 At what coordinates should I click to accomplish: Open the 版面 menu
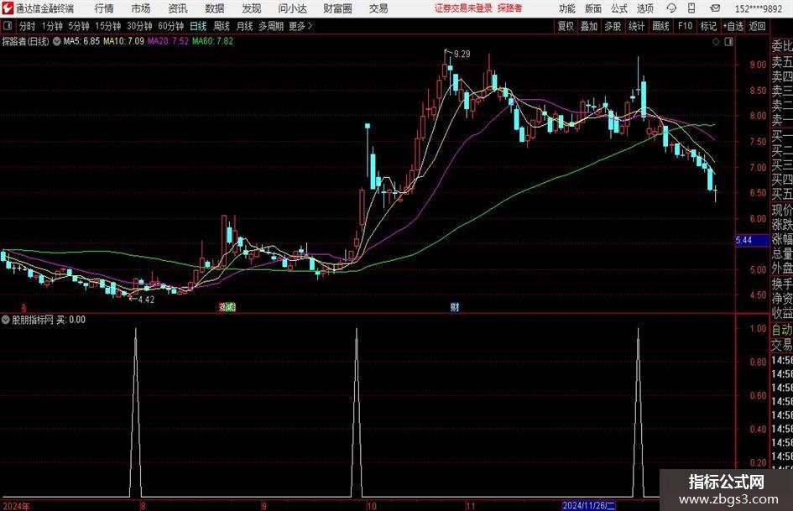593,8
